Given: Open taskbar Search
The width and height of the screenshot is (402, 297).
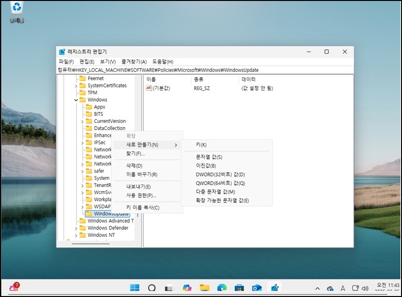Looking at the screenshot, I should (152, 288).
